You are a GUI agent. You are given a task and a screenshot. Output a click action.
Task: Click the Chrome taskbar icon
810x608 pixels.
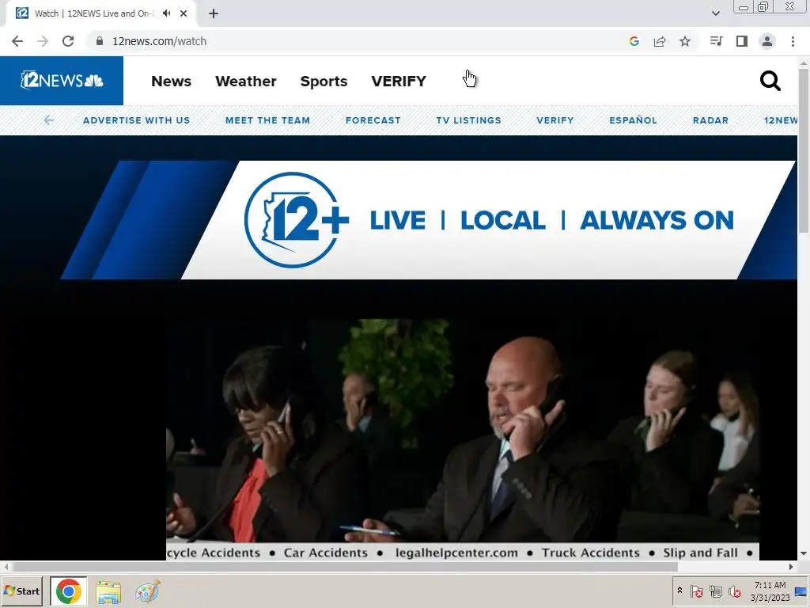point(69,591)
